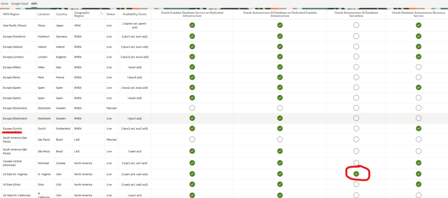Screen dimensions: 448x198
Task: Click availability zones cell 1 (eun1-az2)
Action: point(135,118)
